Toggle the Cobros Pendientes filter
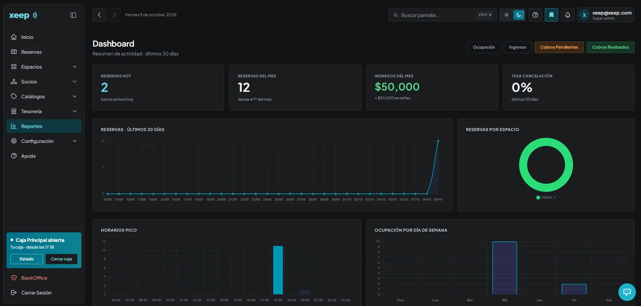Image resolution: width=641 pixels, height=306 pixels. [x=559, y=47]
